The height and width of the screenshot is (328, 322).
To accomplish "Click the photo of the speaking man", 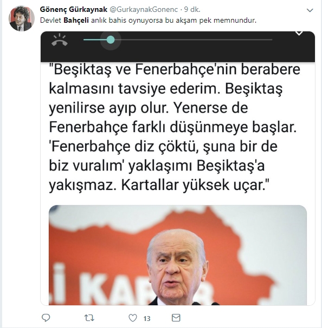I will tap(178, 255).
